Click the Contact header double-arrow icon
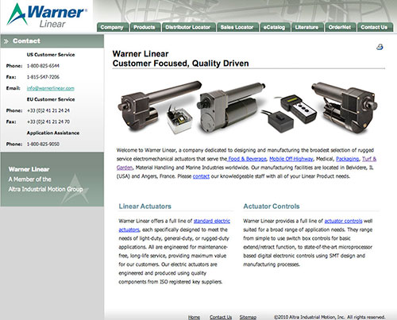The height and width of the screenshot is (320, 397). pos(6,41)
